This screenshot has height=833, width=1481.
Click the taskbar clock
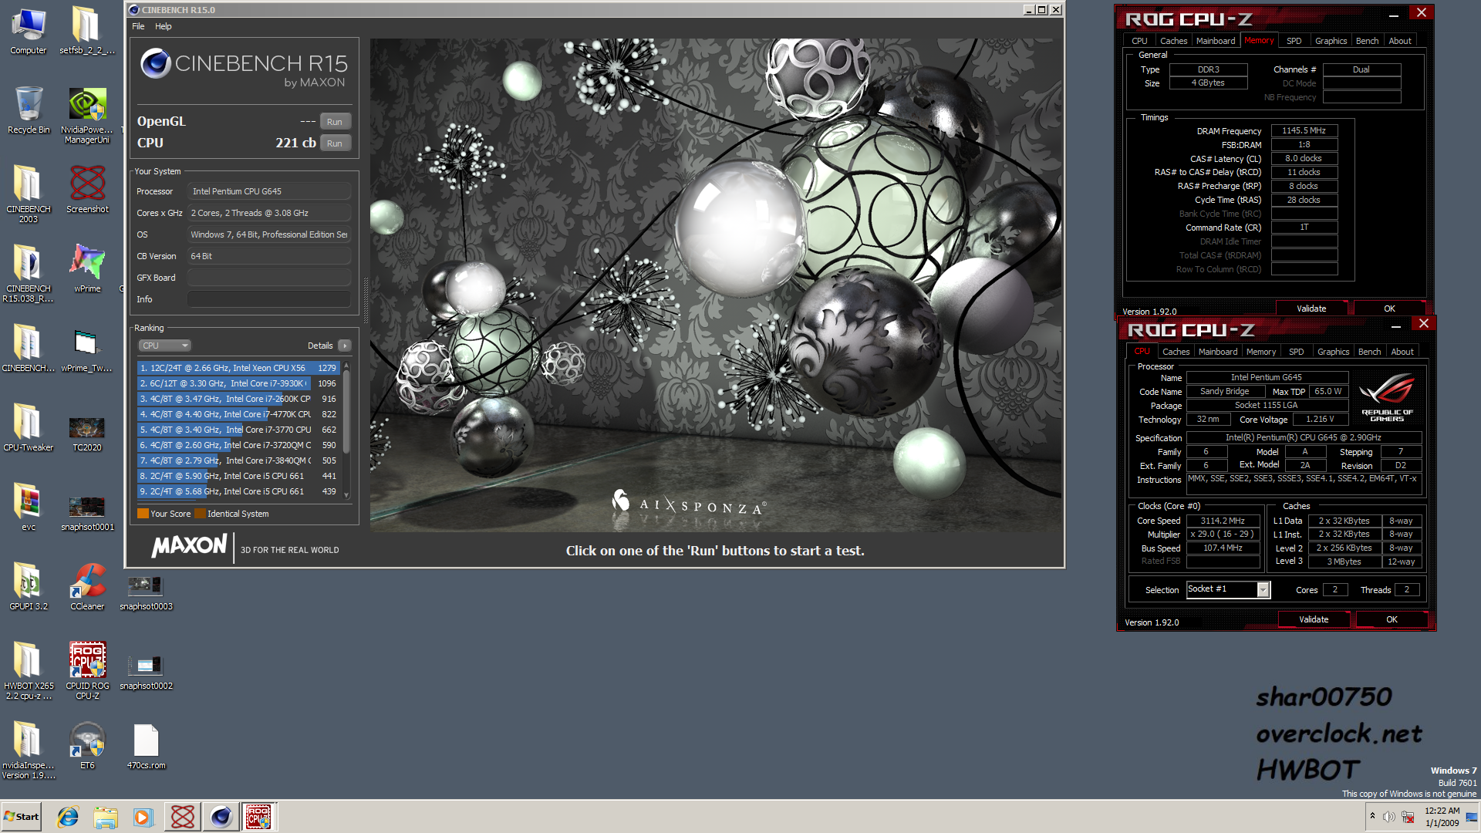pos(1442,817)
